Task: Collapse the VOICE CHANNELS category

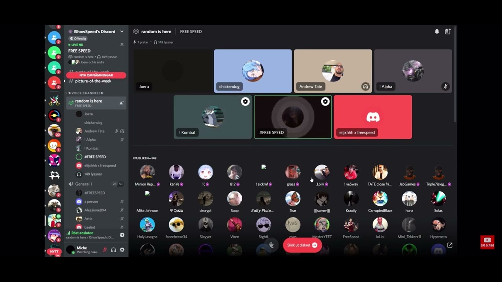Action: tap(85, 93)
